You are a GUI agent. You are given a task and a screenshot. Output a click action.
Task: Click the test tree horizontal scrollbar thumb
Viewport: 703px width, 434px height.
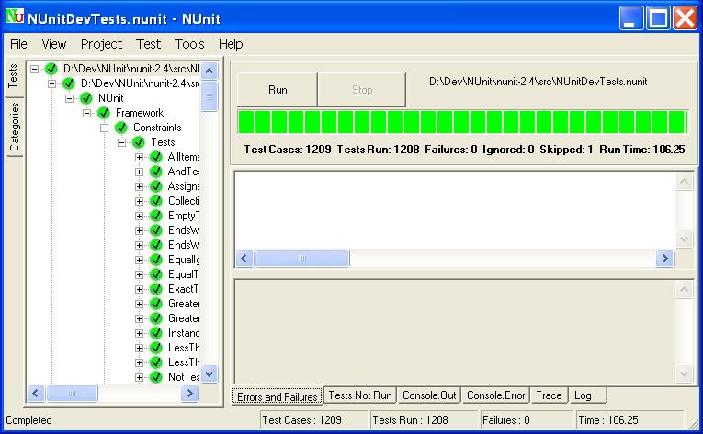(x=72, y=394)
